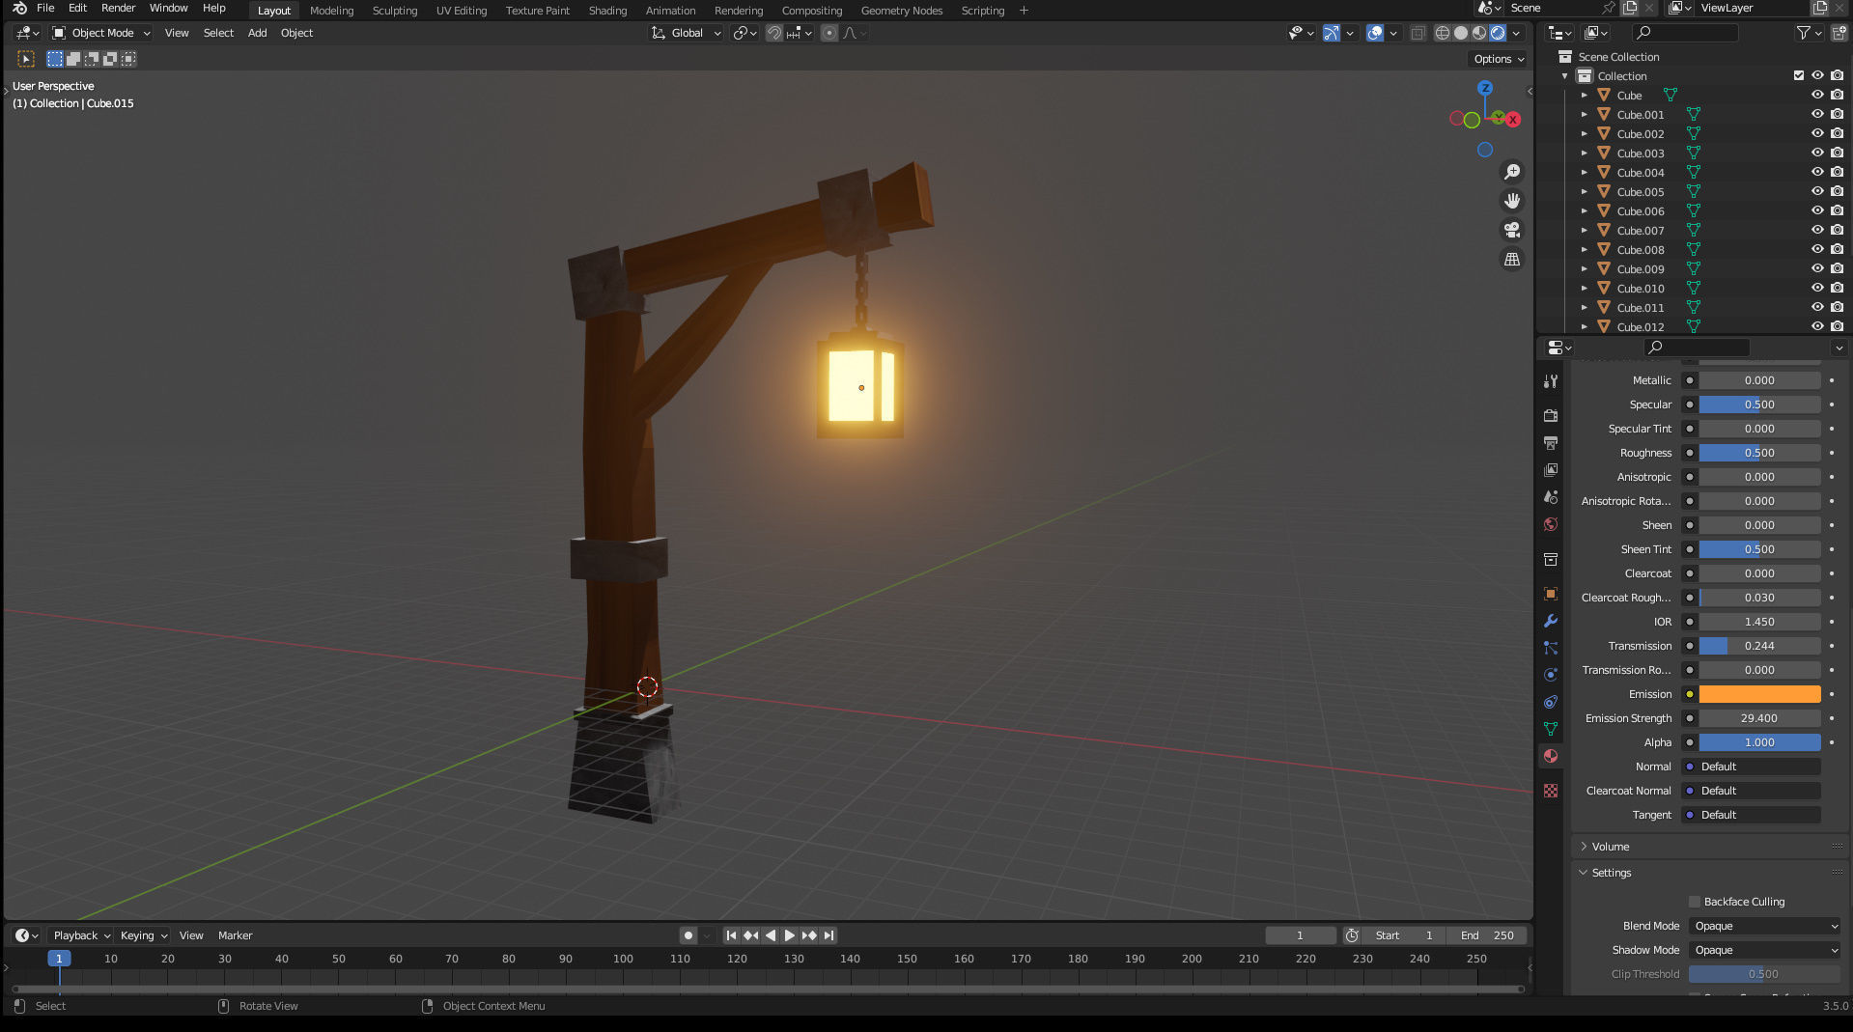Open the viewport Options button

coord(1499,59)
